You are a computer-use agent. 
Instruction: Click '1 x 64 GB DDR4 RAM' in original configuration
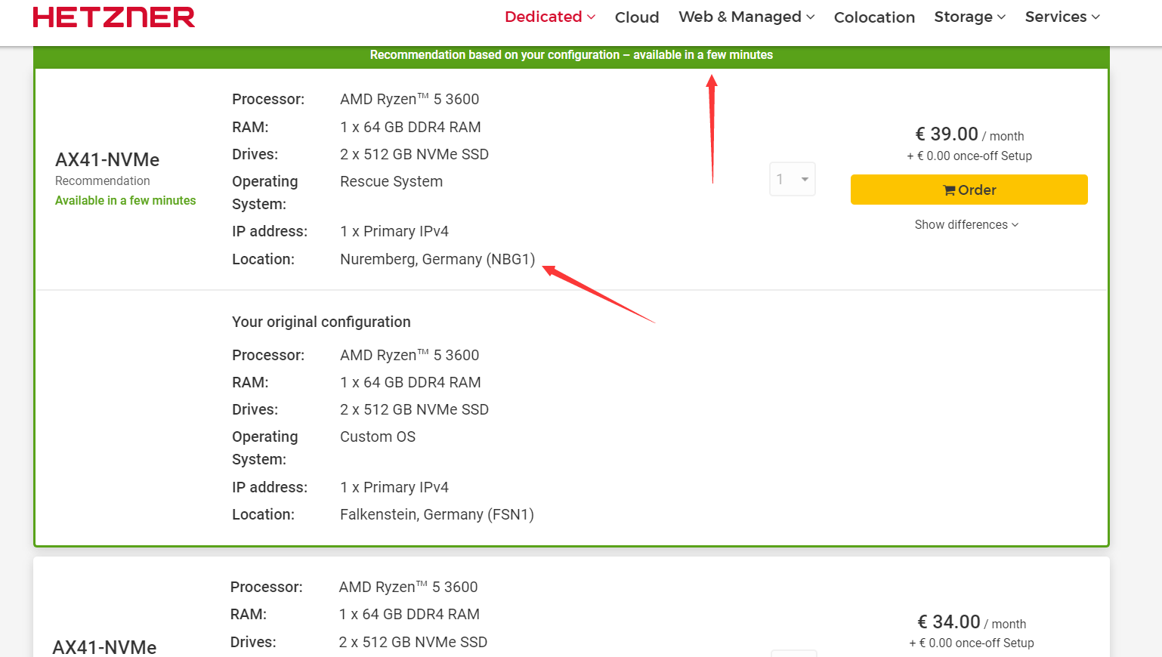(410, 382)
